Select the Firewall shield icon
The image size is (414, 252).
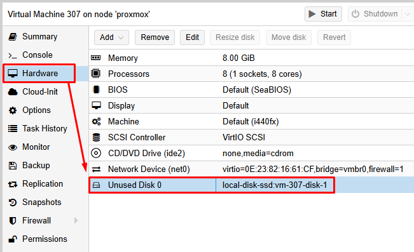coord(13,221)
